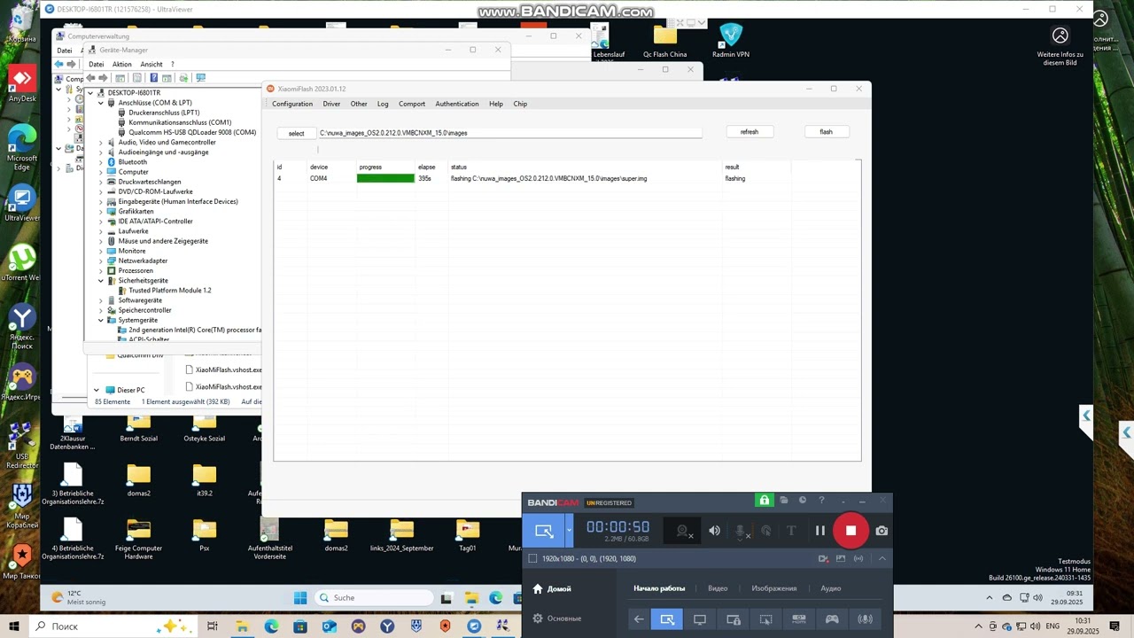Viewport: 1134px width, 638px height.
Task: Toggle the Bandicam webcam overlay
Action: pos(683,531)
